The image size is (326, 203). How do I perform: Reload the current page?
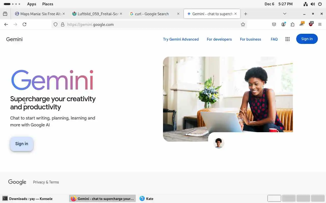[x=24, y=24]
